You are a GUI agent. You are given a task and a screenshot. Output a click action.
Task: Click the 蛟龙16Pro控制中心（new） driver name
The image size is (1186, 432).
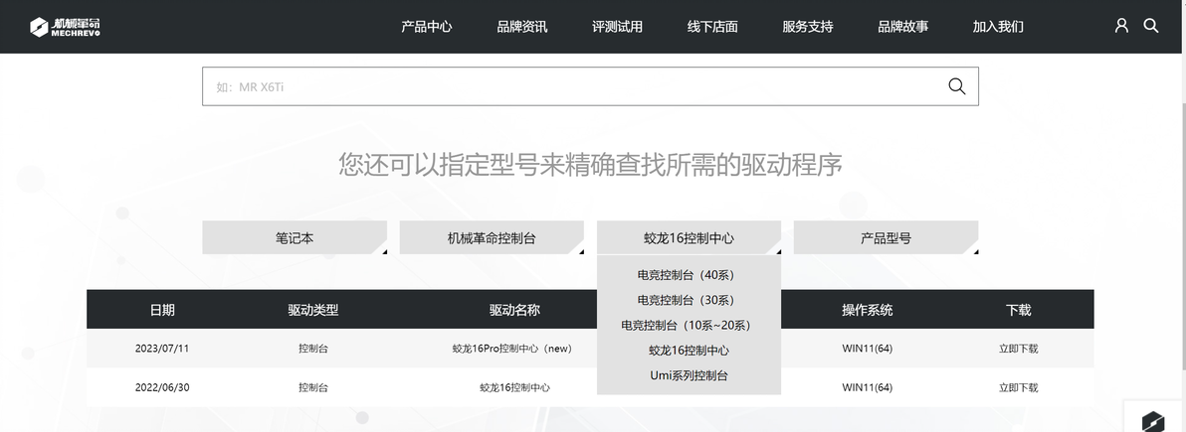[514, 349]
